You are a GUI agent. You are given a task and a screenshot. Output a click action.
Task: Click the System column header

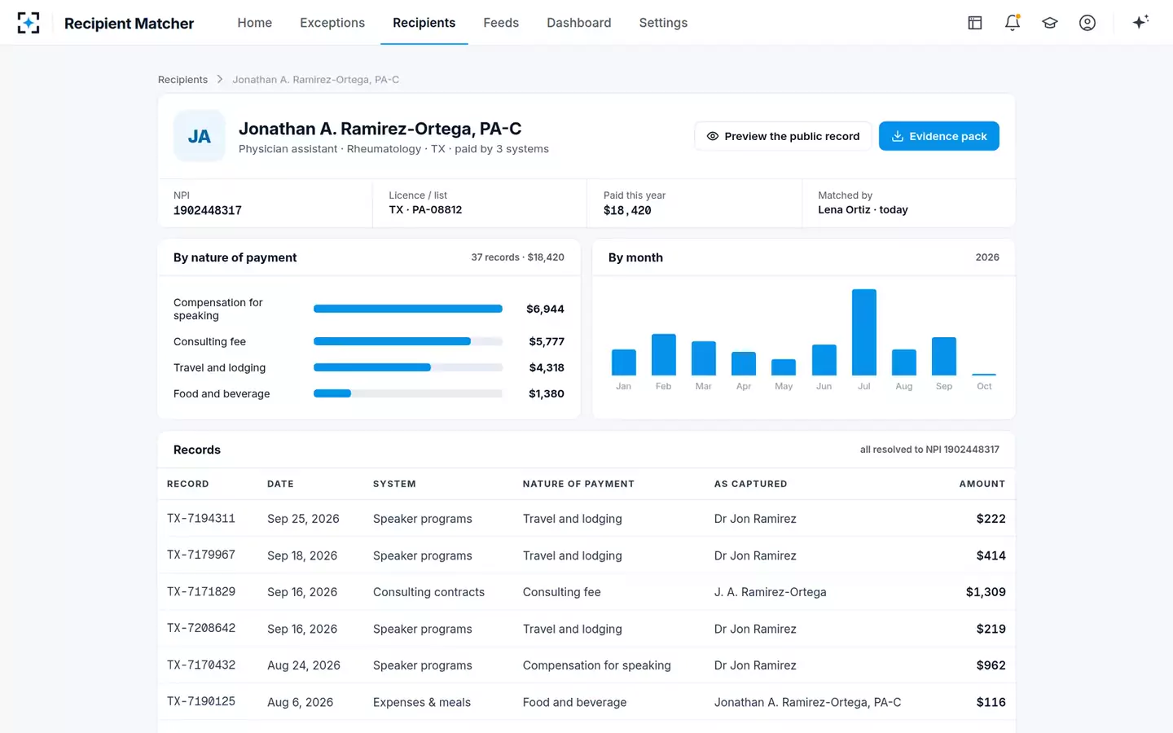[394, 484]
